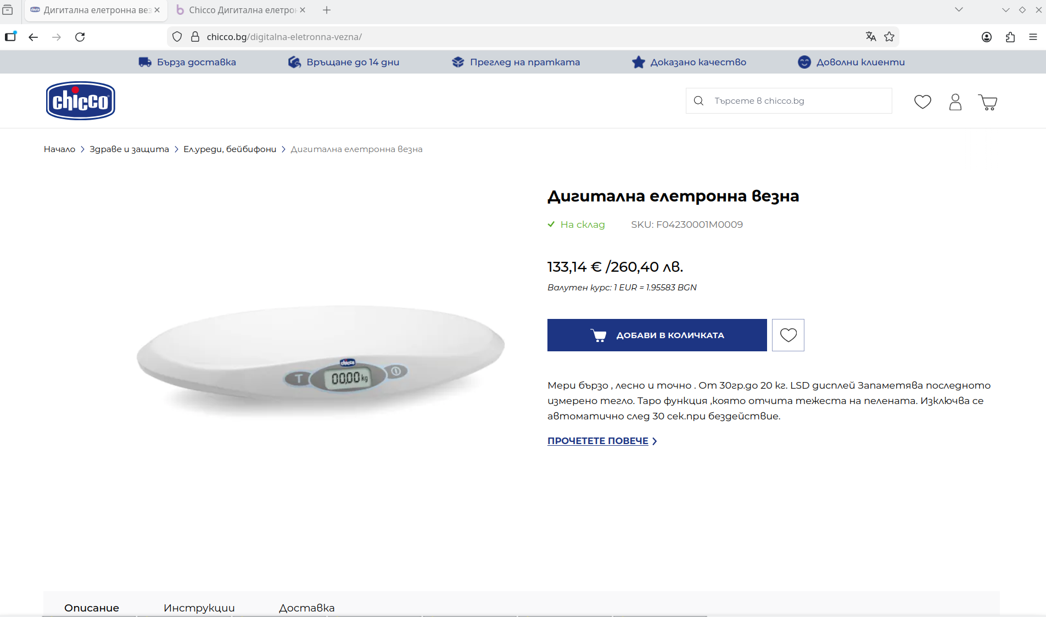This screenshot has width=1046, height=617.
Task: Click ДОБАВИ В КОЛИЧКАТА button
Action: [657, 335]
